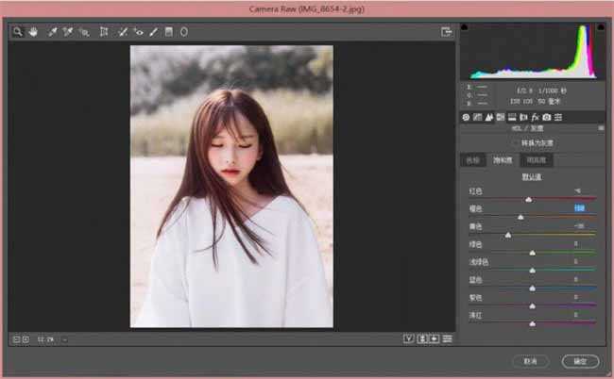Click the histogram graph
Image resolution: width=614 pixels, height=379 pixels.
533,51
